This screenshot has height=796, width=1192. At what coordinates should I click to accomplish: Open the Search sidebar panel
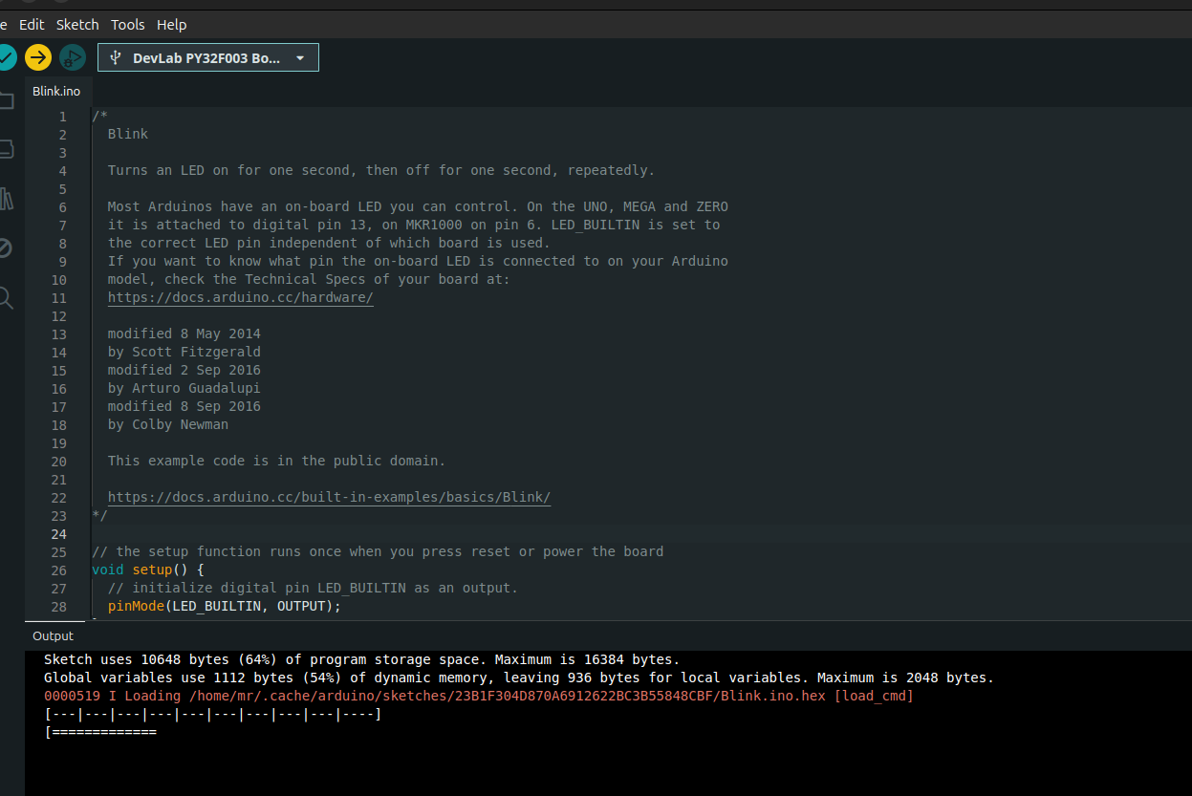click(x=7, y=297)
